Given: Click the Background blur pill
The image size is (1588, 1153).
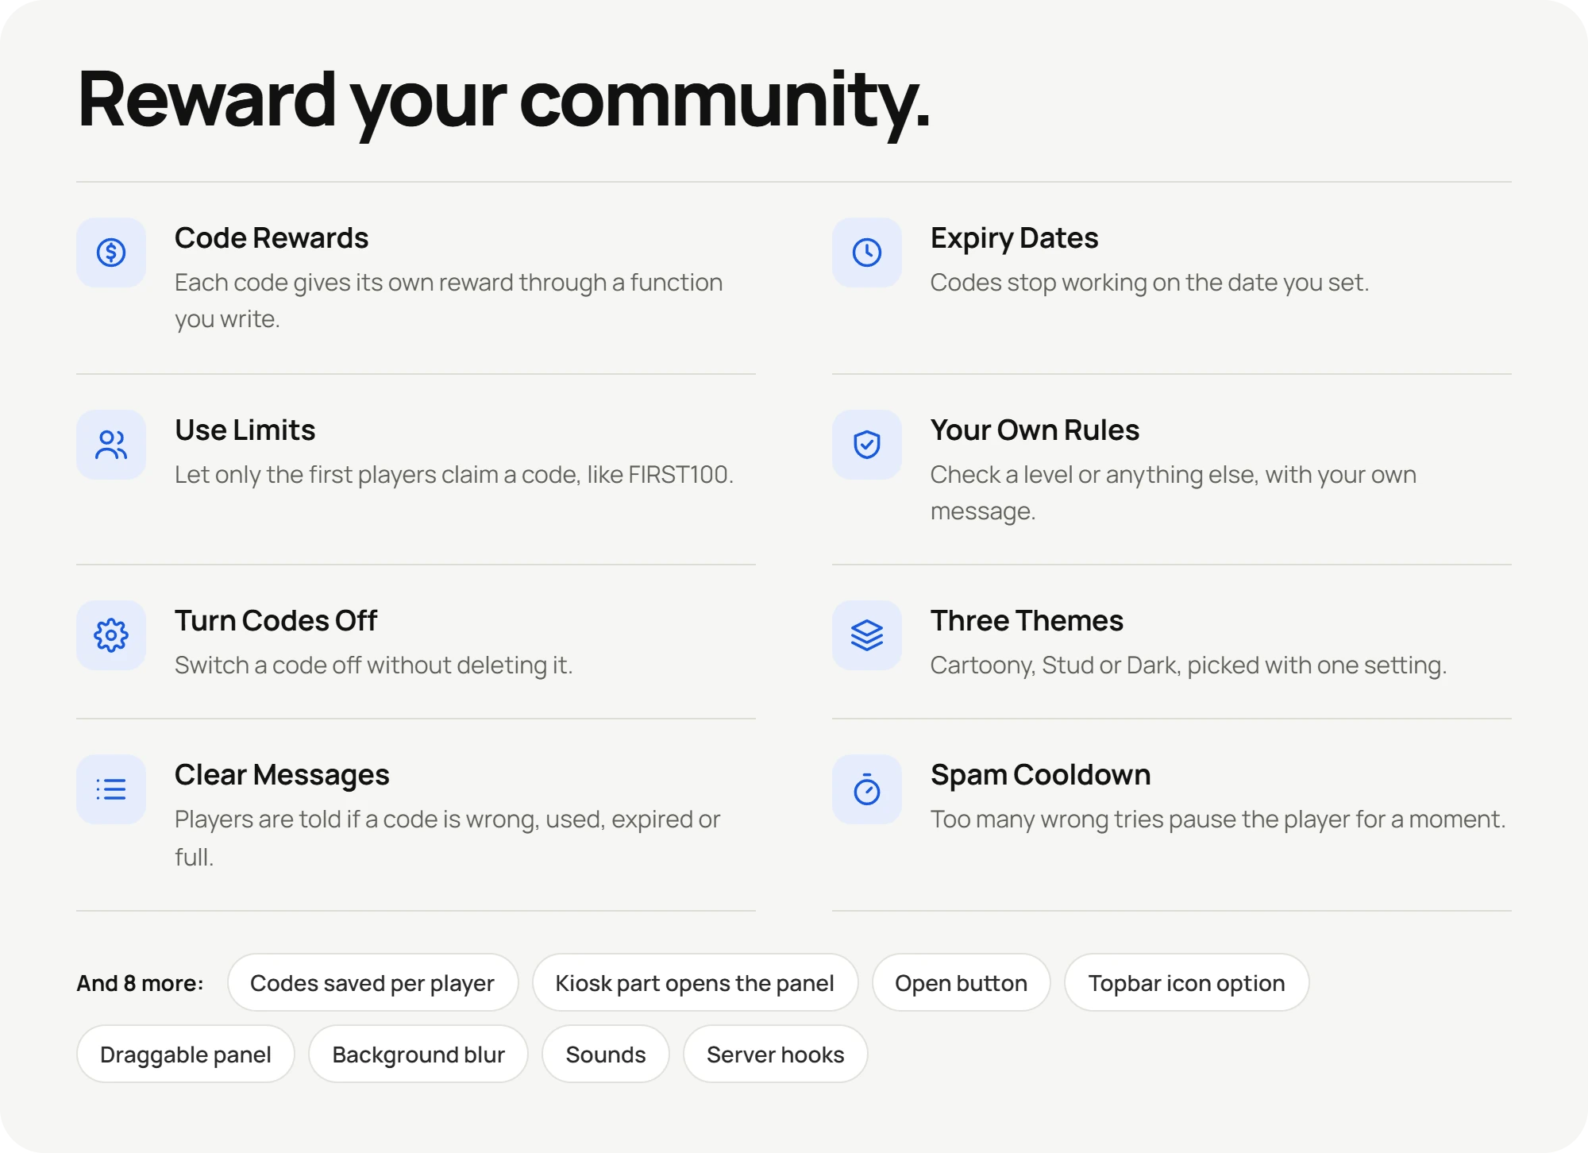Looking at the screenshot, I should pyautogui.click(x=418, y=1055).
